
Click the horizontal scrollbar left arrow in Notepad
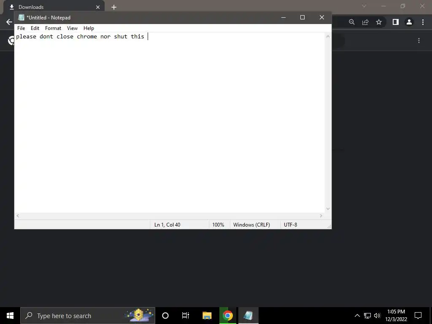pos(18,216)
